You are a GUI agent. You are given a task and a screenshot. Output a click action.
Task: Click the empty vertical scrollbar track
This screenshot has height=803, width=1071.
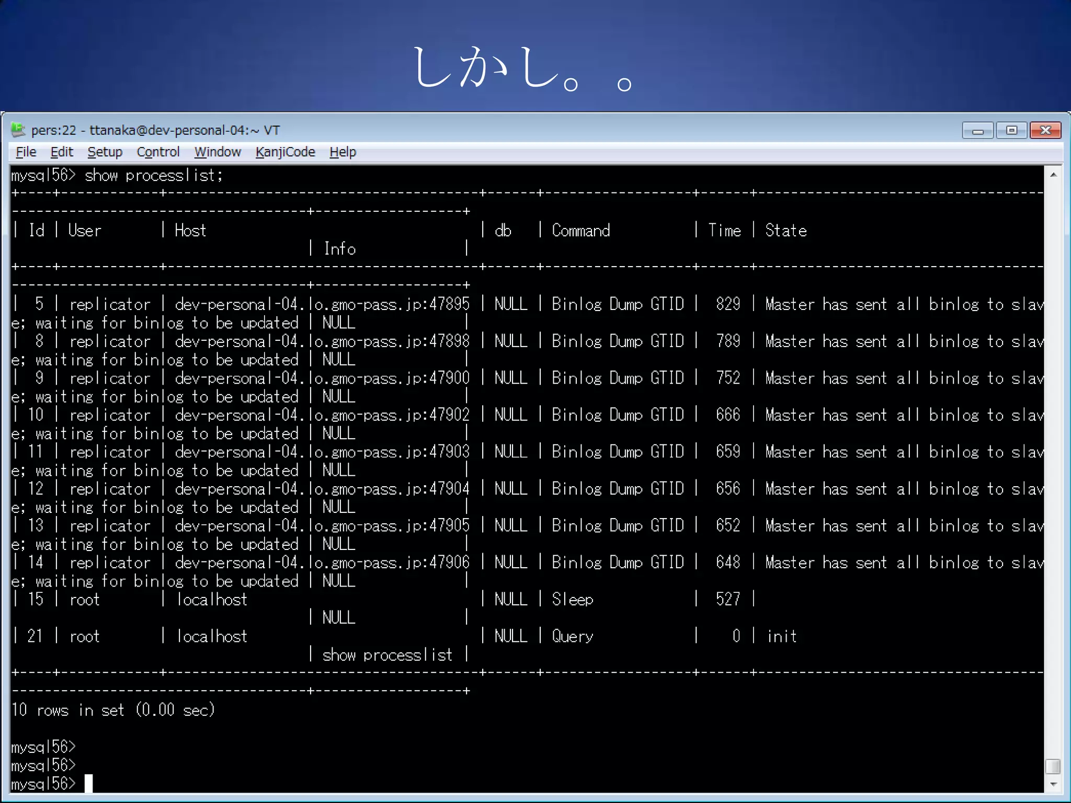click(x=1053, y=471)
